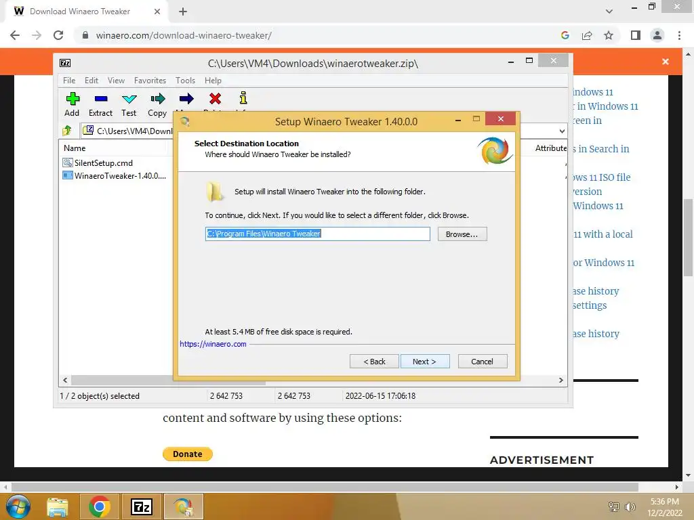Click the Winaero setup taskbar icon

[x=183, y=506]
